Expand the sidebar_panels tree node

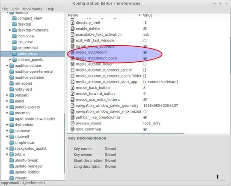(10, 60)
